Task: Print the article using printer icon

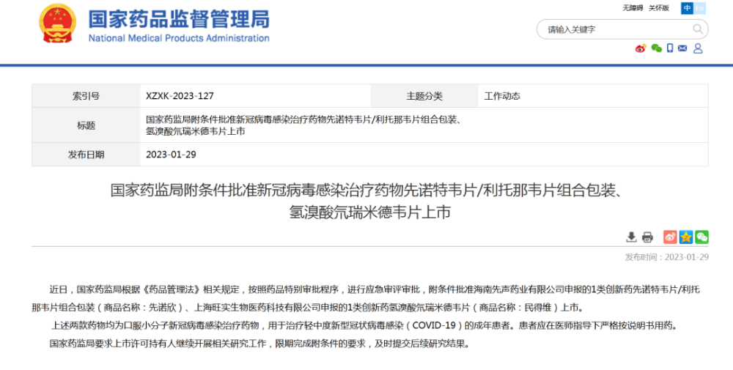Action: tap(647, 237)
